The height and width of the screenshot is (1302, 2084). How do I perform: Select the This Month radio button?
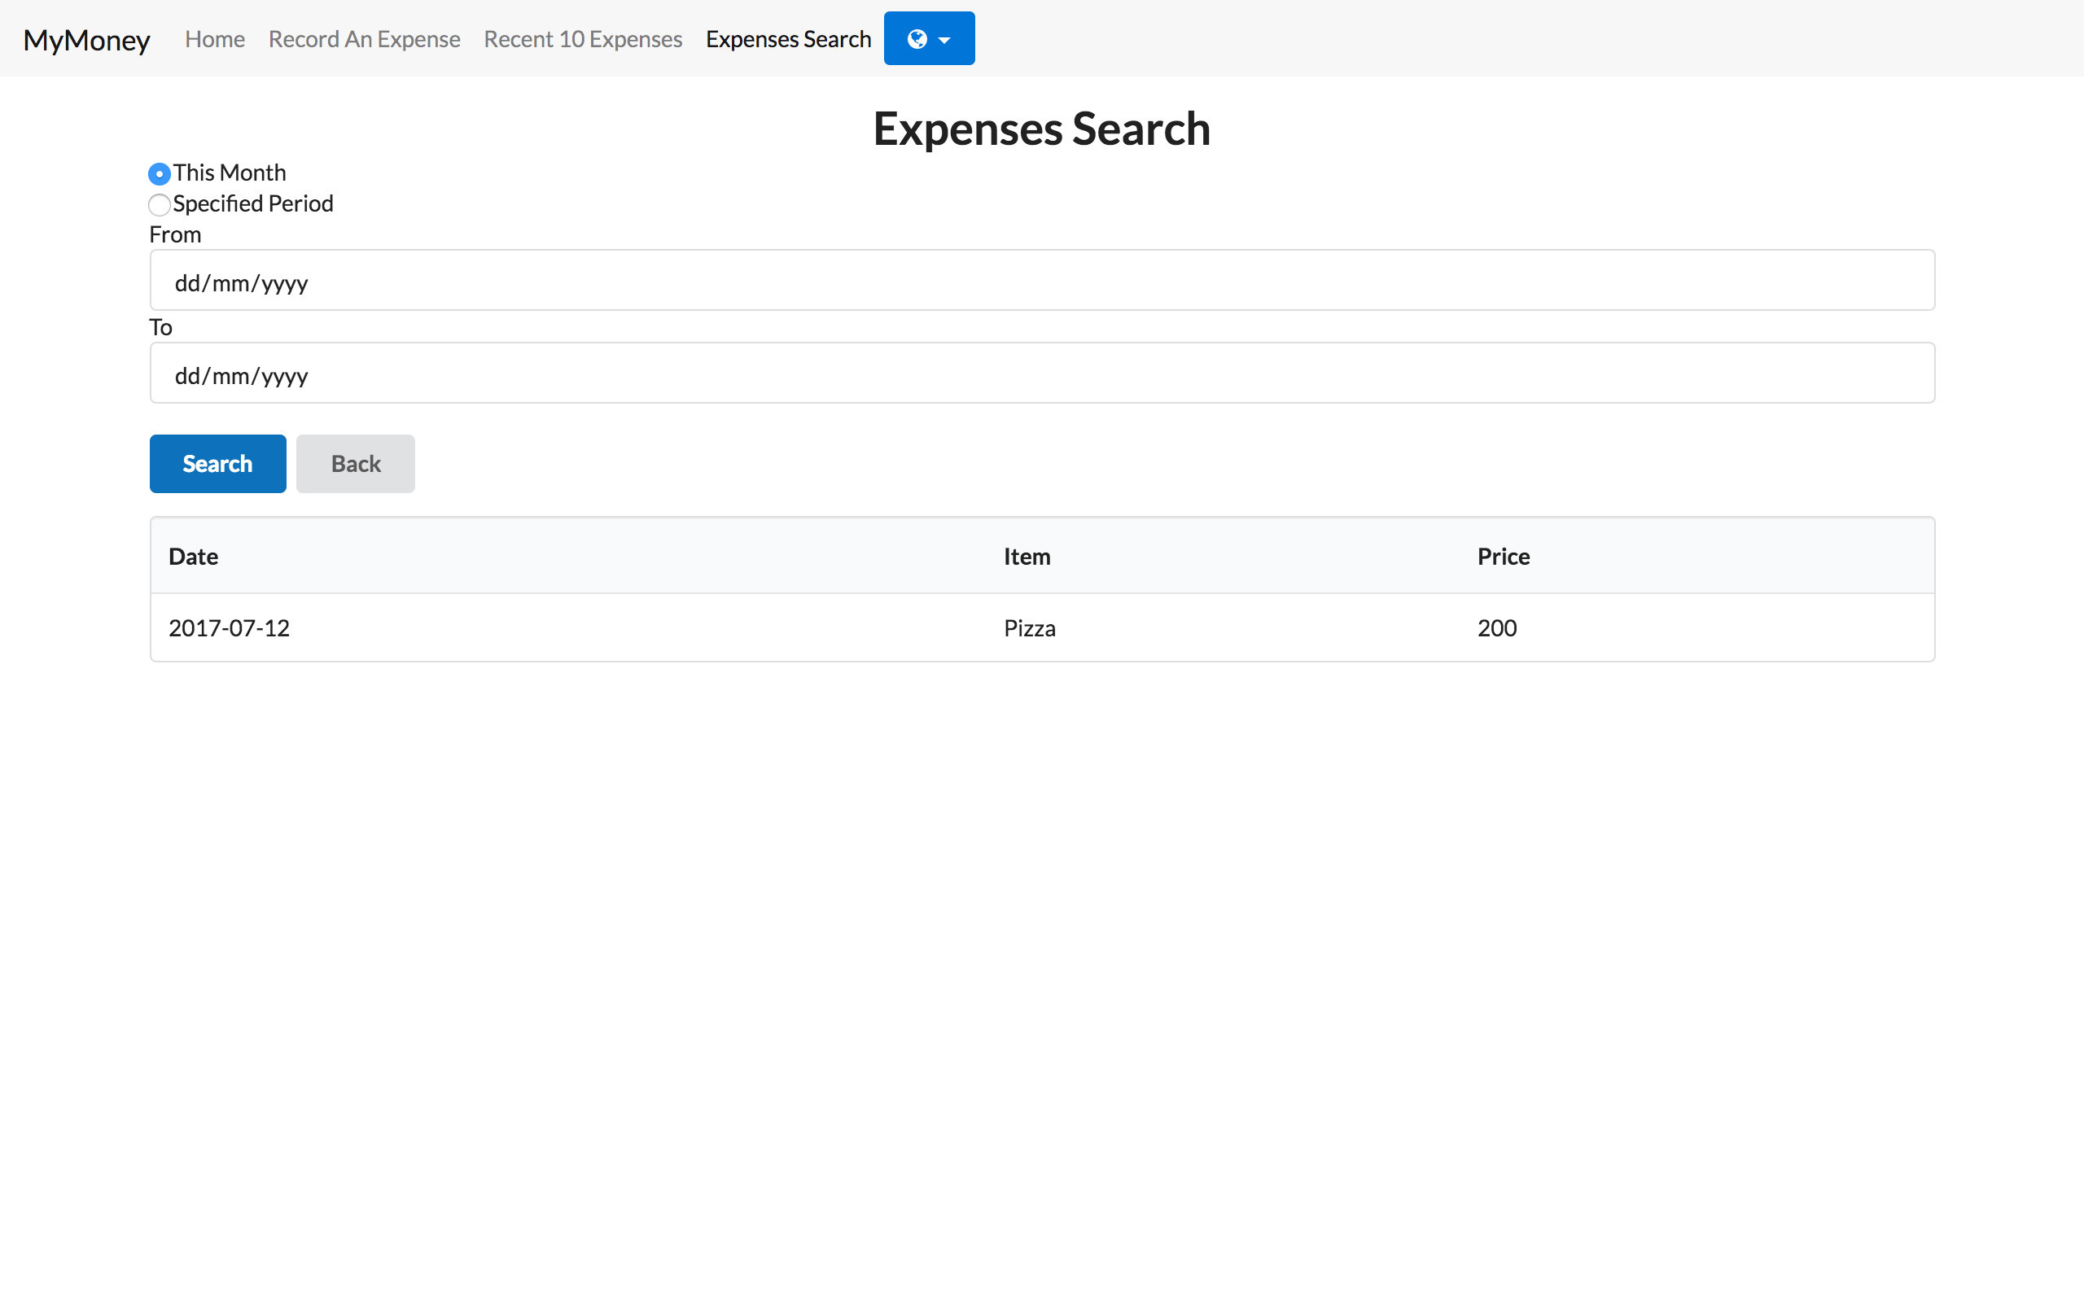point(159,173)
